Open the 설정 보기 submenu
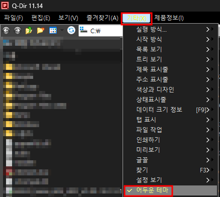Image resolution: width=220 pixels, height=197 pixels. (x=170, y=180)
